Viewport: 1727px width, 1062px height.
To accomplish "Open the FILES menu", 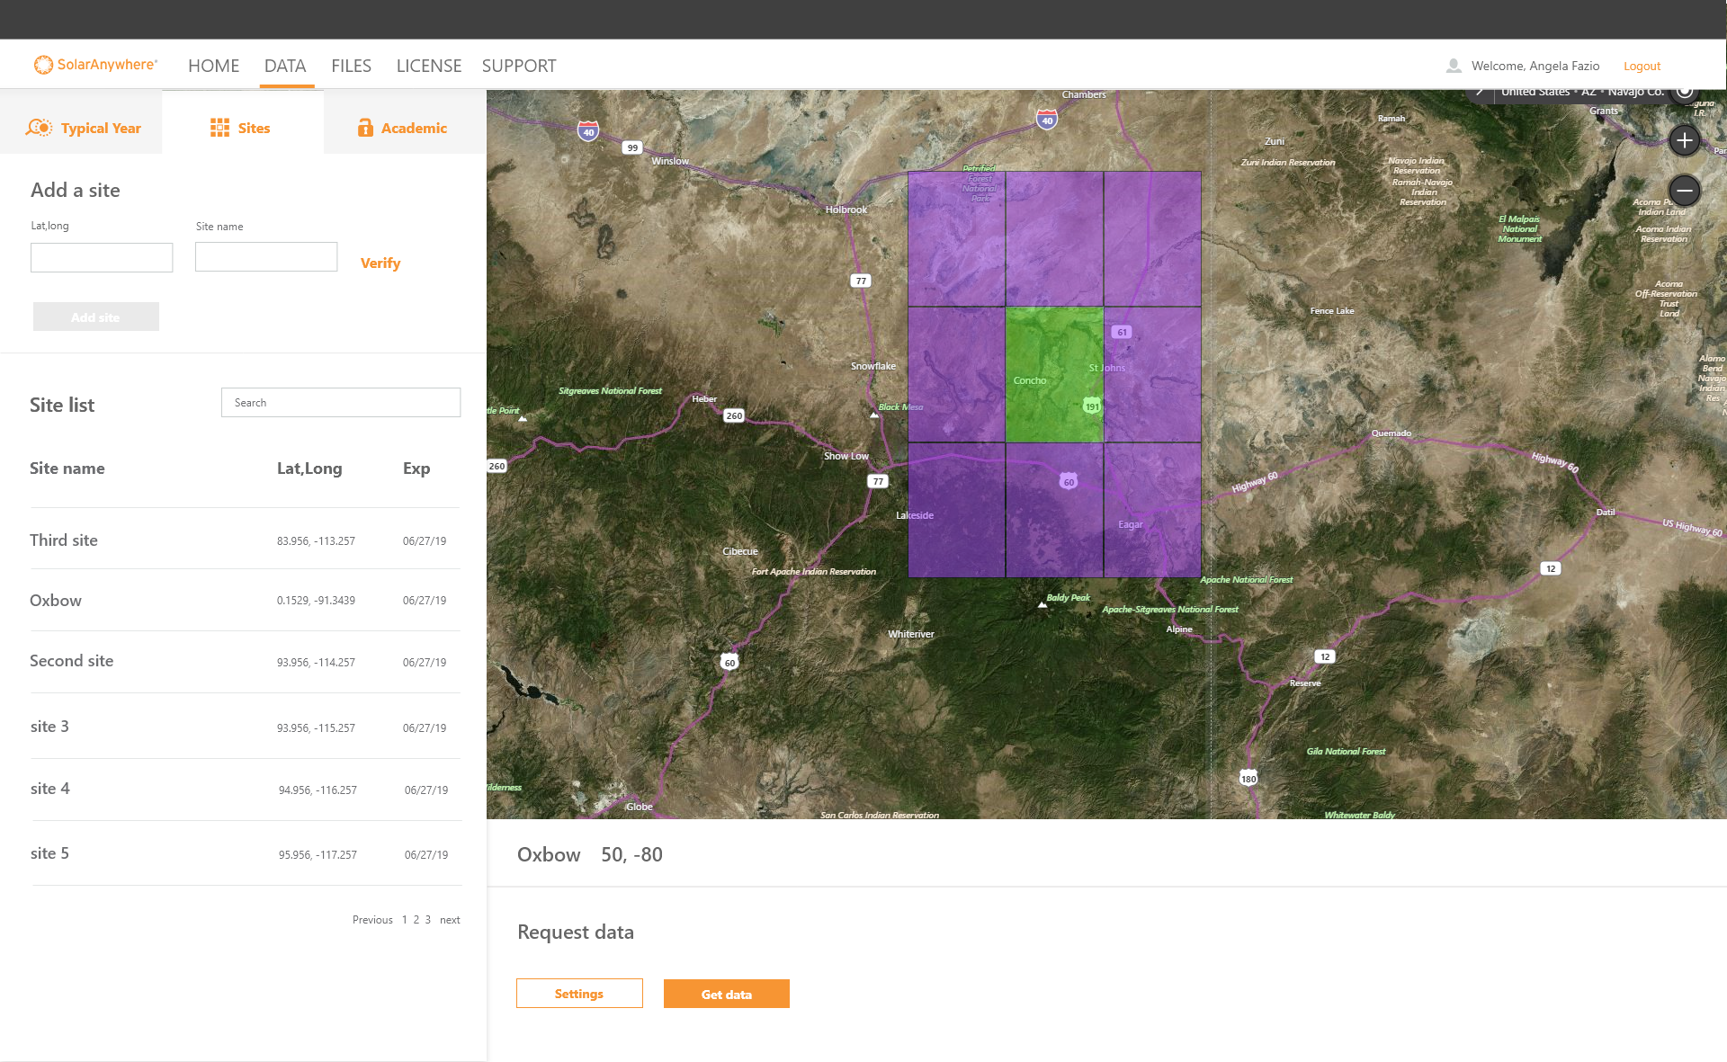I will [x=351, y=66].
